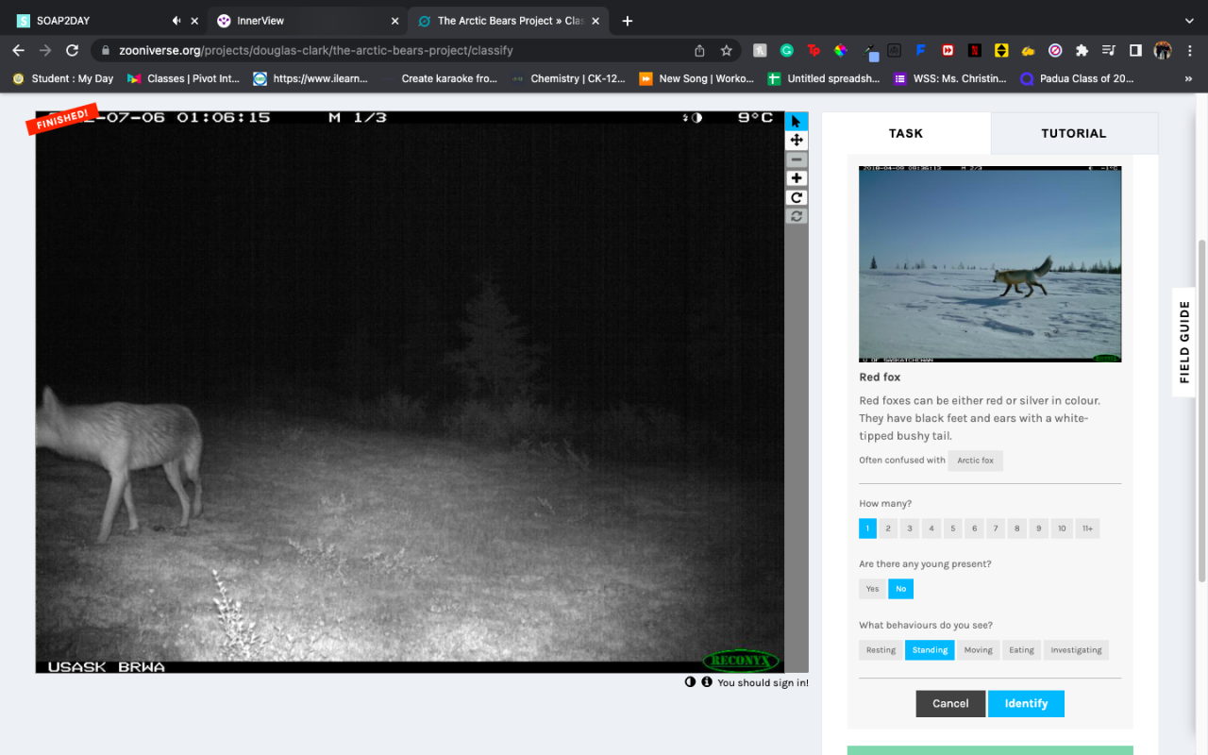Select 'Yes' for young present
Image resolution: width=1208 pixels, height=755 pixels.
872,589
